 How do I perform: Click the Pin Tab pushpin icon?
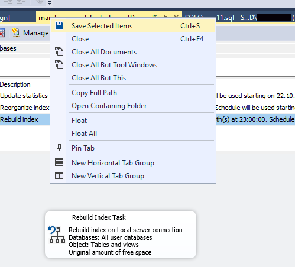[59, 148]
